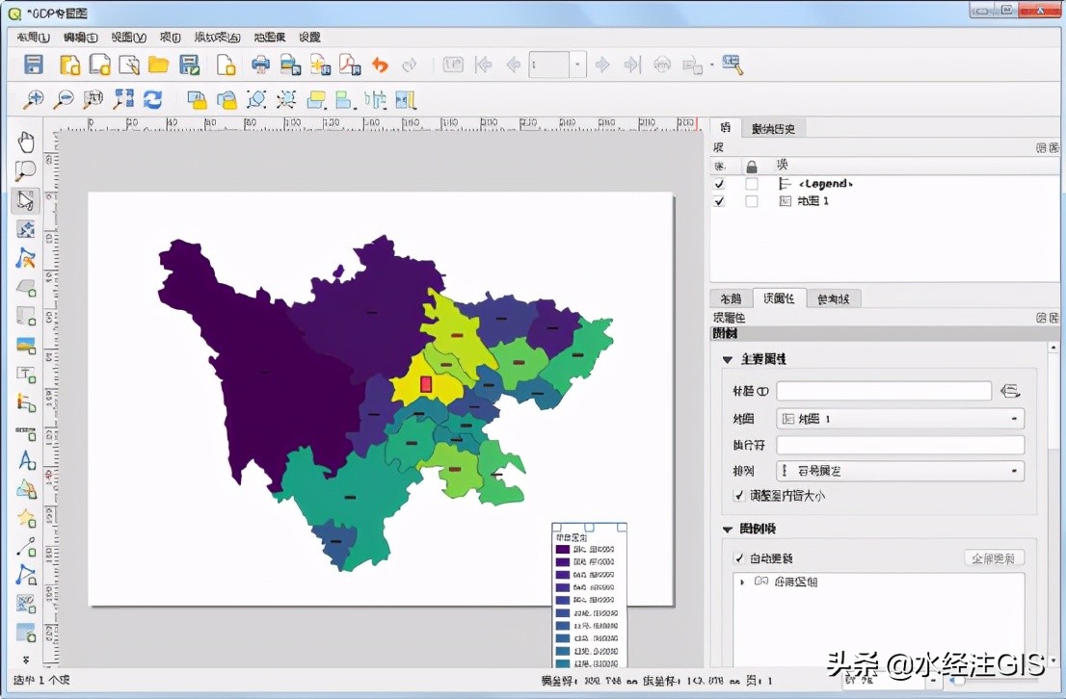Image resolution: width=1066 pixels, height=699 pixels.
Task: Open the Layout Manager icon
Action: point(129,65)
